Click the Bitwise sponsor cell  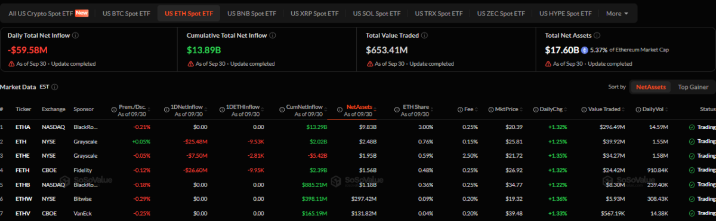coord(83,199)
